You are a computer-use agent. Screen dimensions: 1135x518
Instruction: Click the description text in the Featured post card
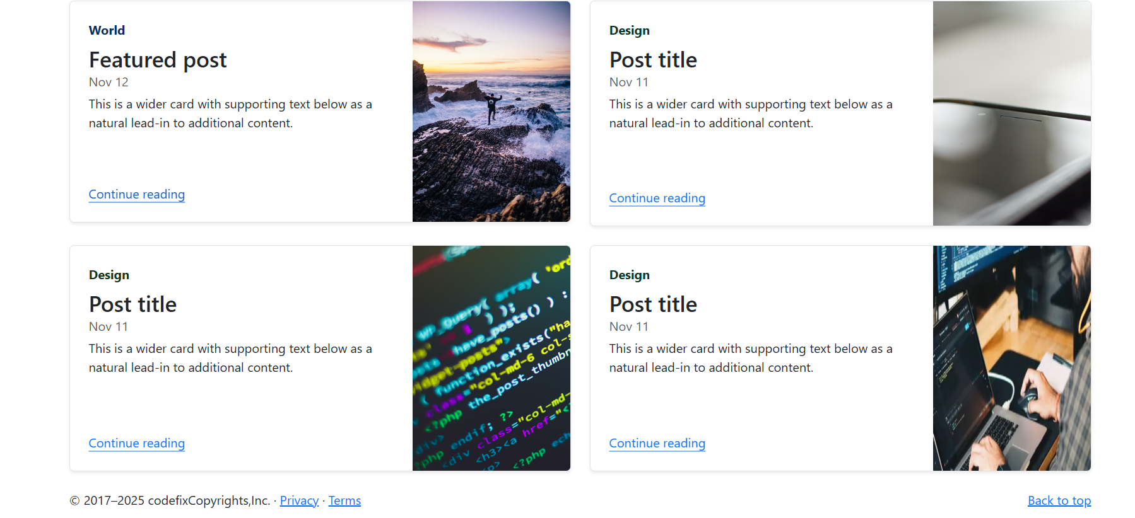click(230, 113)
